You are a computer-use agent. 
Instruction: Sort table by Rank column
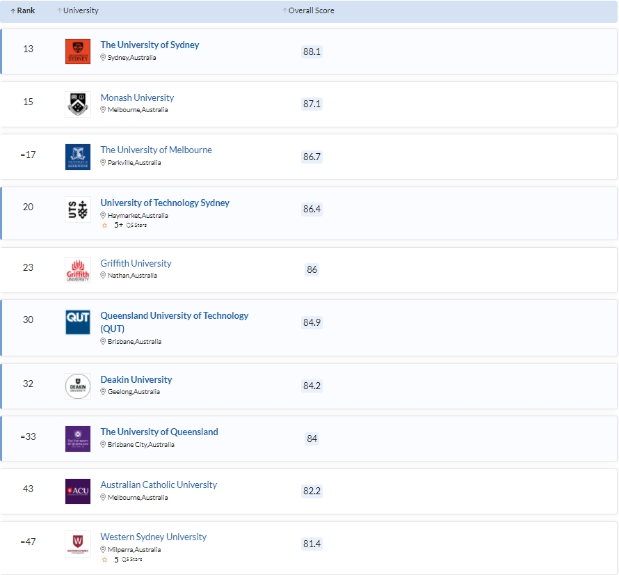click(x=23, y=11)
